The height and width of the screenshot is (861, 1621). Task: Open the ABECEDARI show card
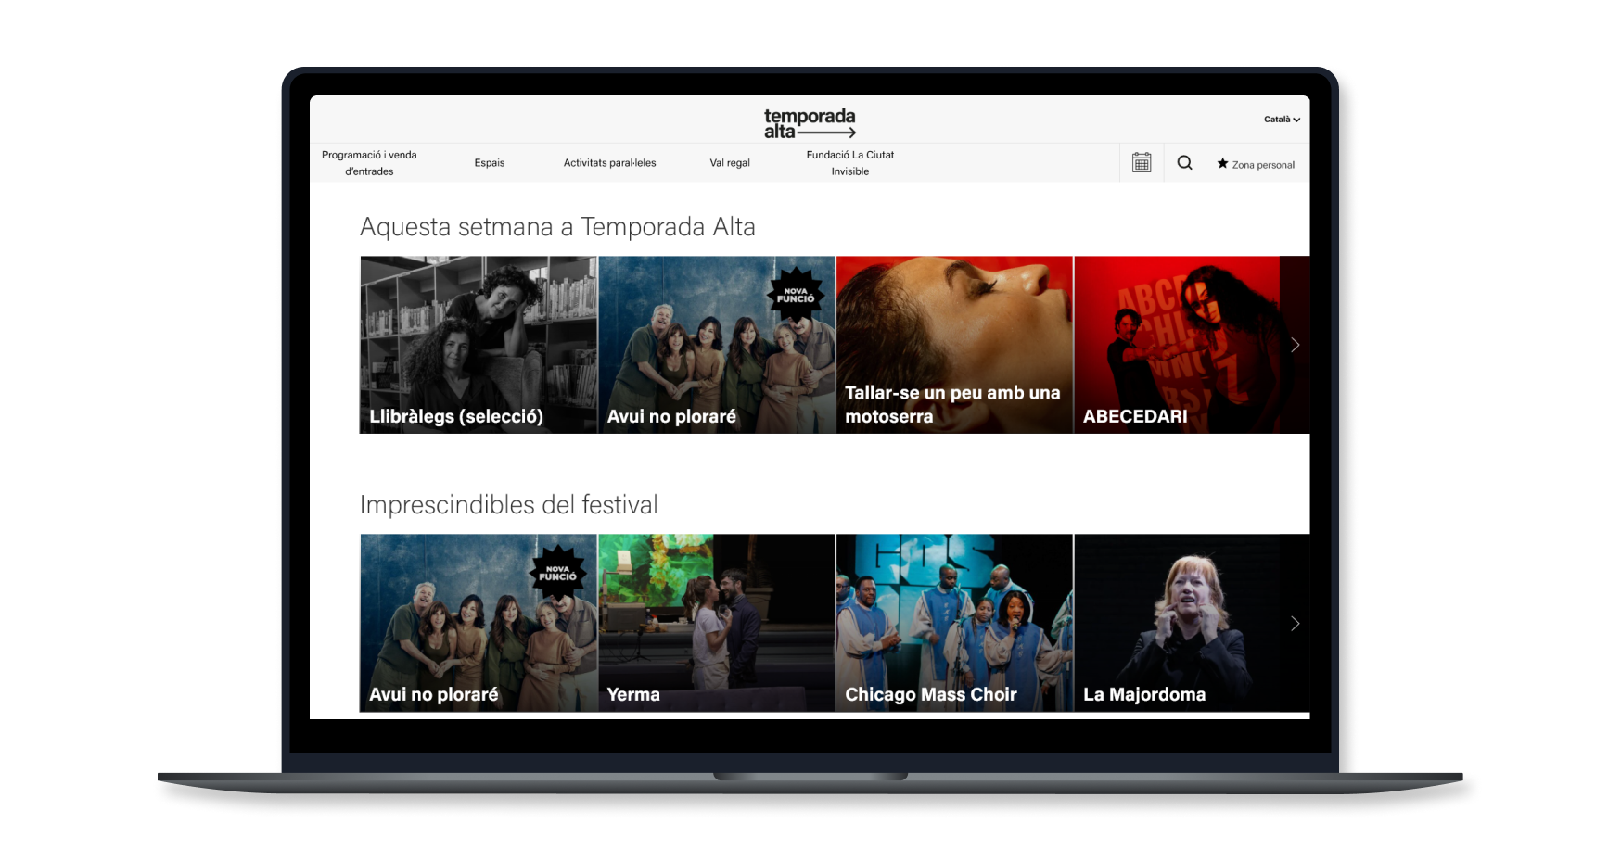pyautogui.click(x=1176, y=345)
